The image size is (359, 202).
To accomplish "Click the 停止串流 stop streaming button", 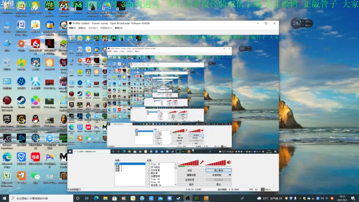I will (219, 171).
